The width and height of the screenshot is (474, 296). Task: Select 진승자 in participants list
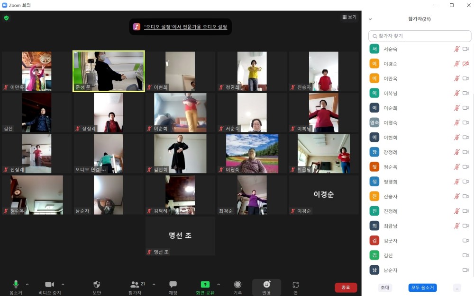419,196
